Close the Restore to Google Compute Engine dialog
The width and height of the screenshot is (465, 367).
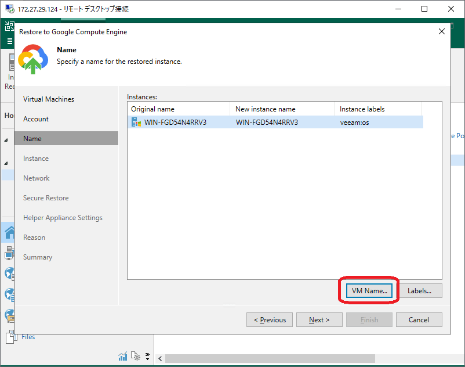tap(442, 31)
